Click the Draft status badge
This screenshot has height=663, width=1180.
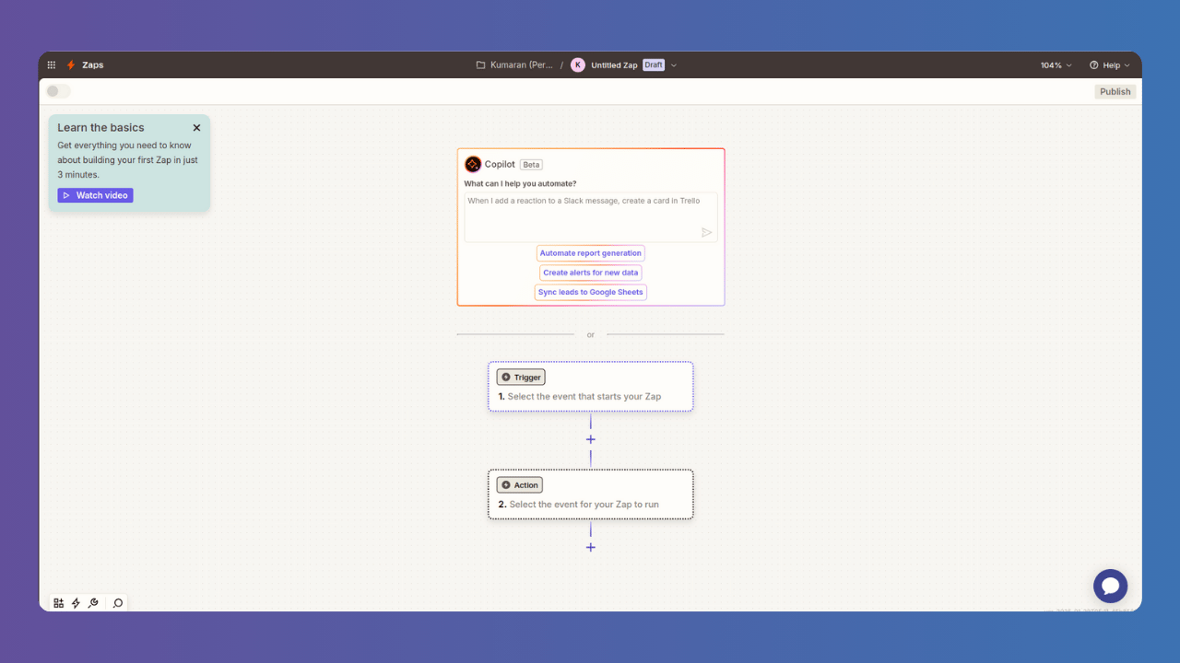654,65
